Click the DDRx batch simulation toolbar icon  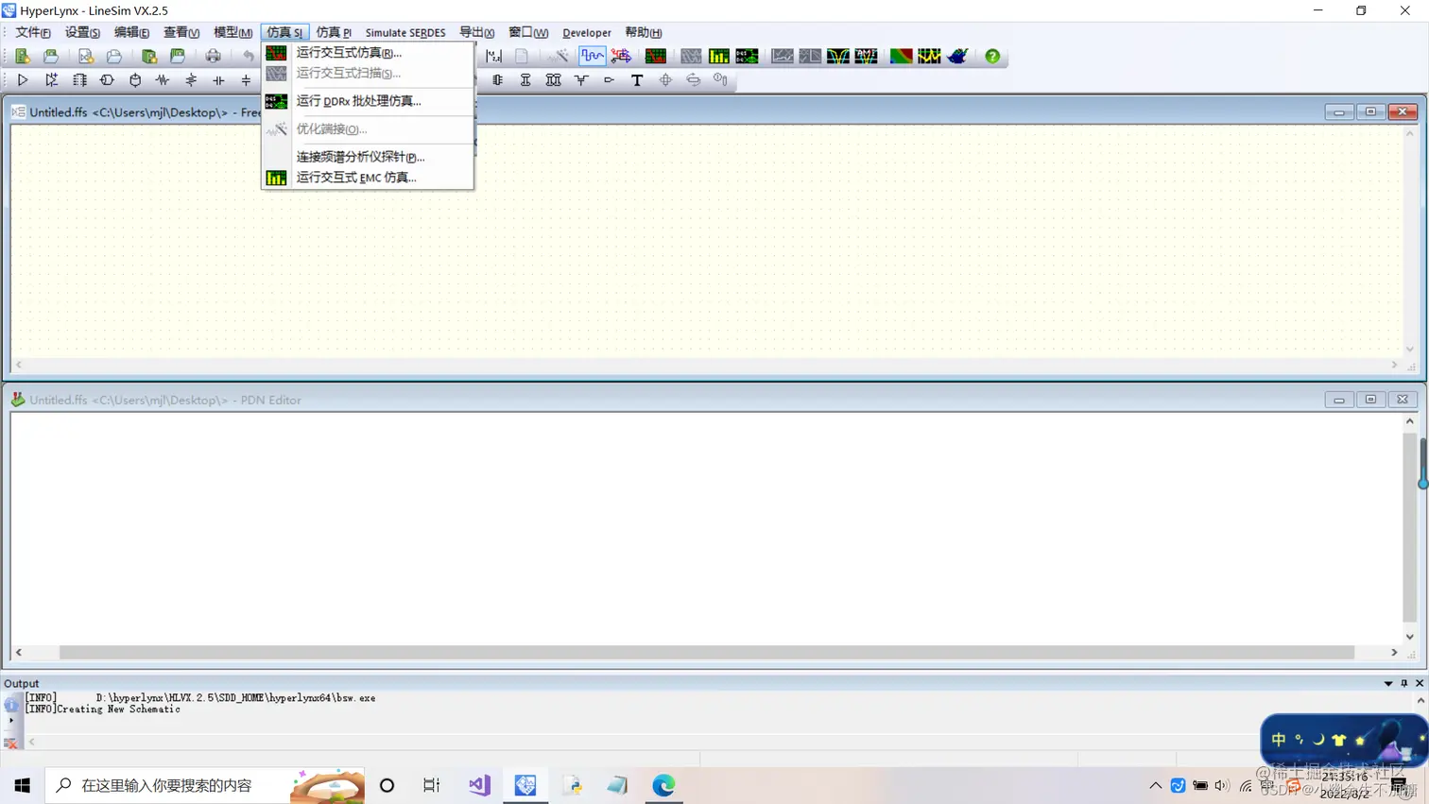[747, 57]
